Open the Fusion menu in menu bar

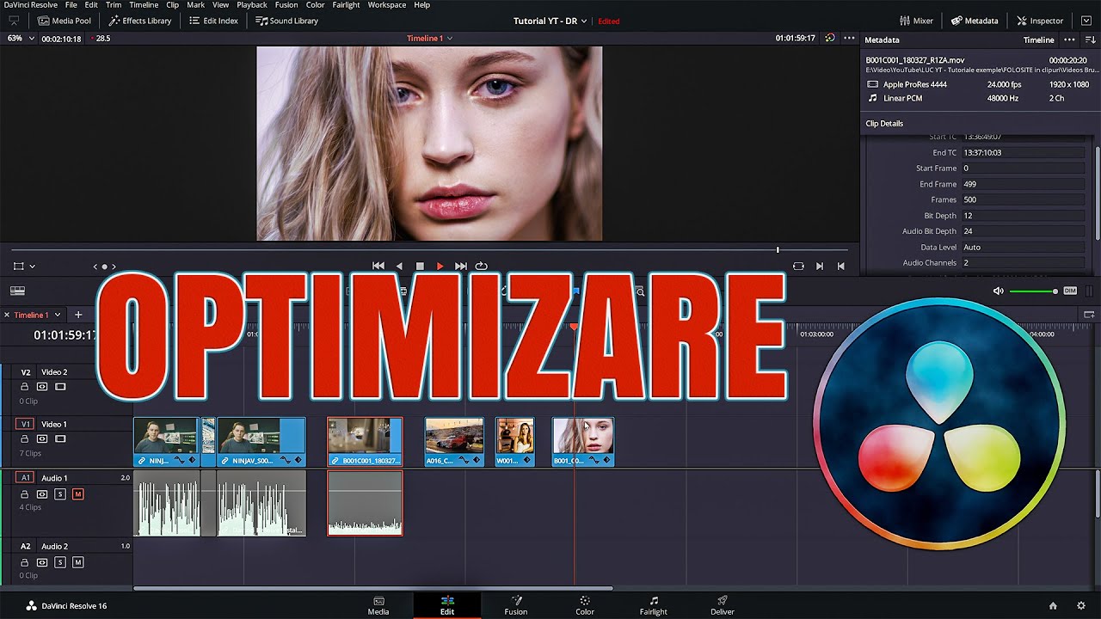click(286, 5)
